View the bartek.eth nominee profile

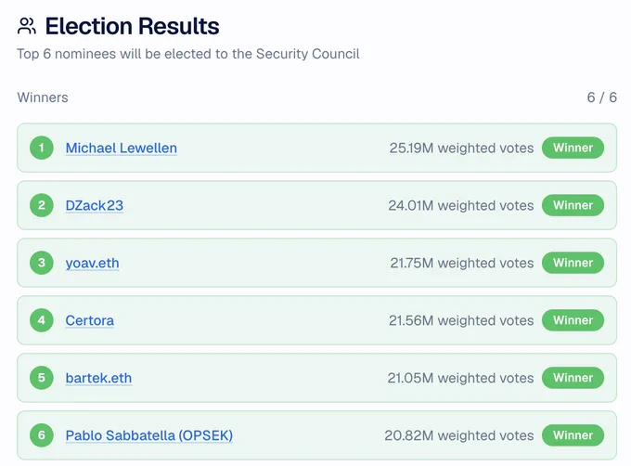(x=98, y=378)
